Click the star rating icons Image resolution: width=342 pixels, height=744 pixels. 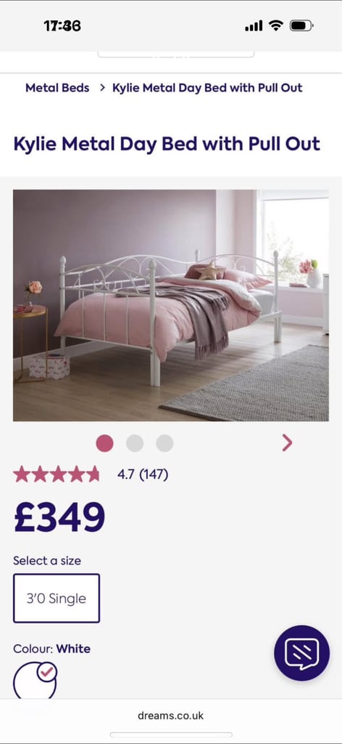[x=57, y=474]
